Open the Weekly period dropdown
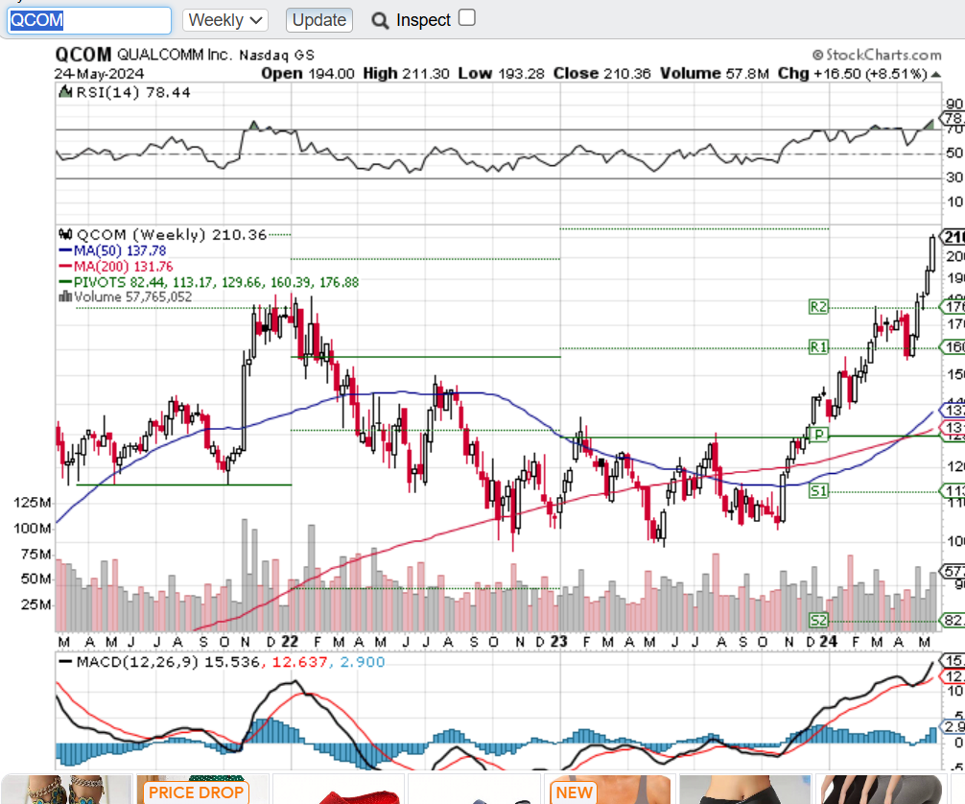The image size is (965, 804). 225,20
